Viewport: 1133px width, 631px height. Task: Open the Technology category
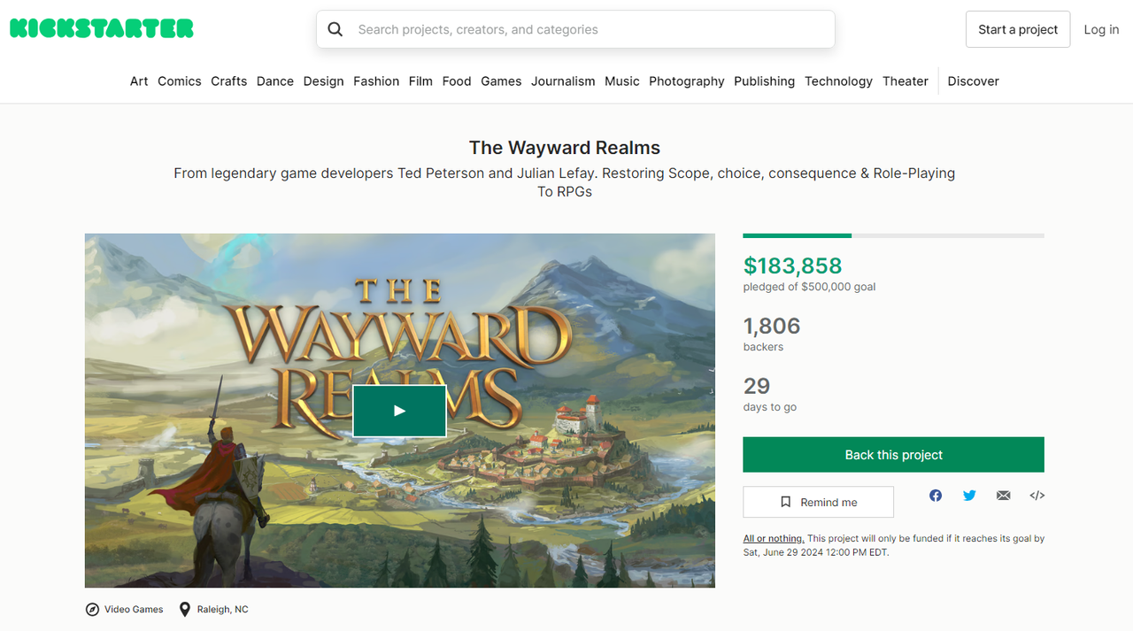[838, 81]
